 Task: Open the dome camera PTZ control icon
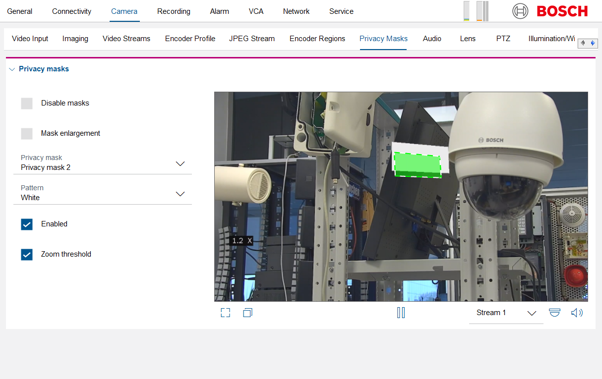(x=554, y=313)
